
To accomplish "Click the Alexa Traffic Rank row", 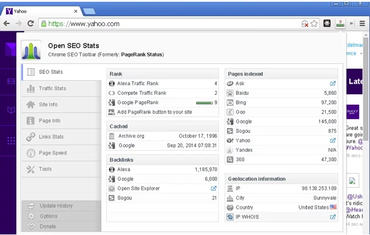I will (x=163, y=83).
